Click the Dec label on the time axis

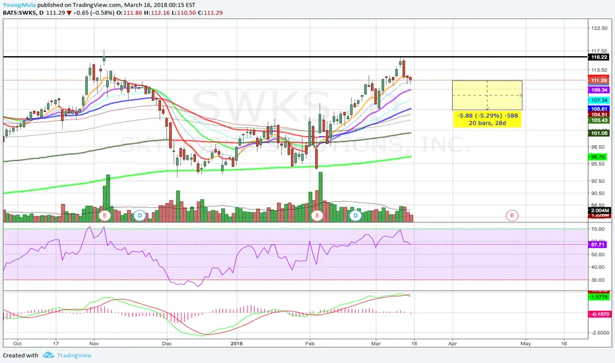[167, 343]
